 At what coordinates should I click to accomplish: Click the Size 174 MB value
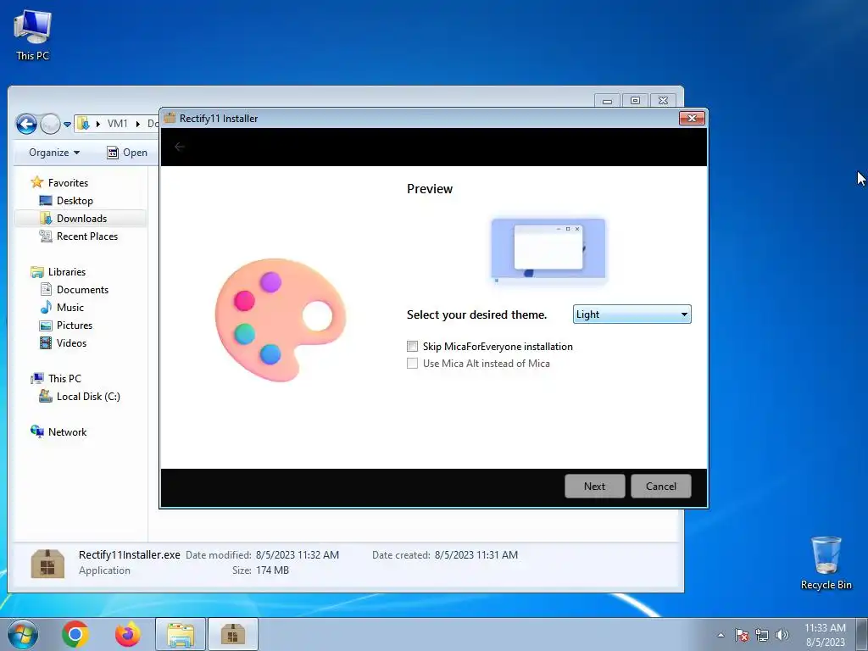coord(272,570)
